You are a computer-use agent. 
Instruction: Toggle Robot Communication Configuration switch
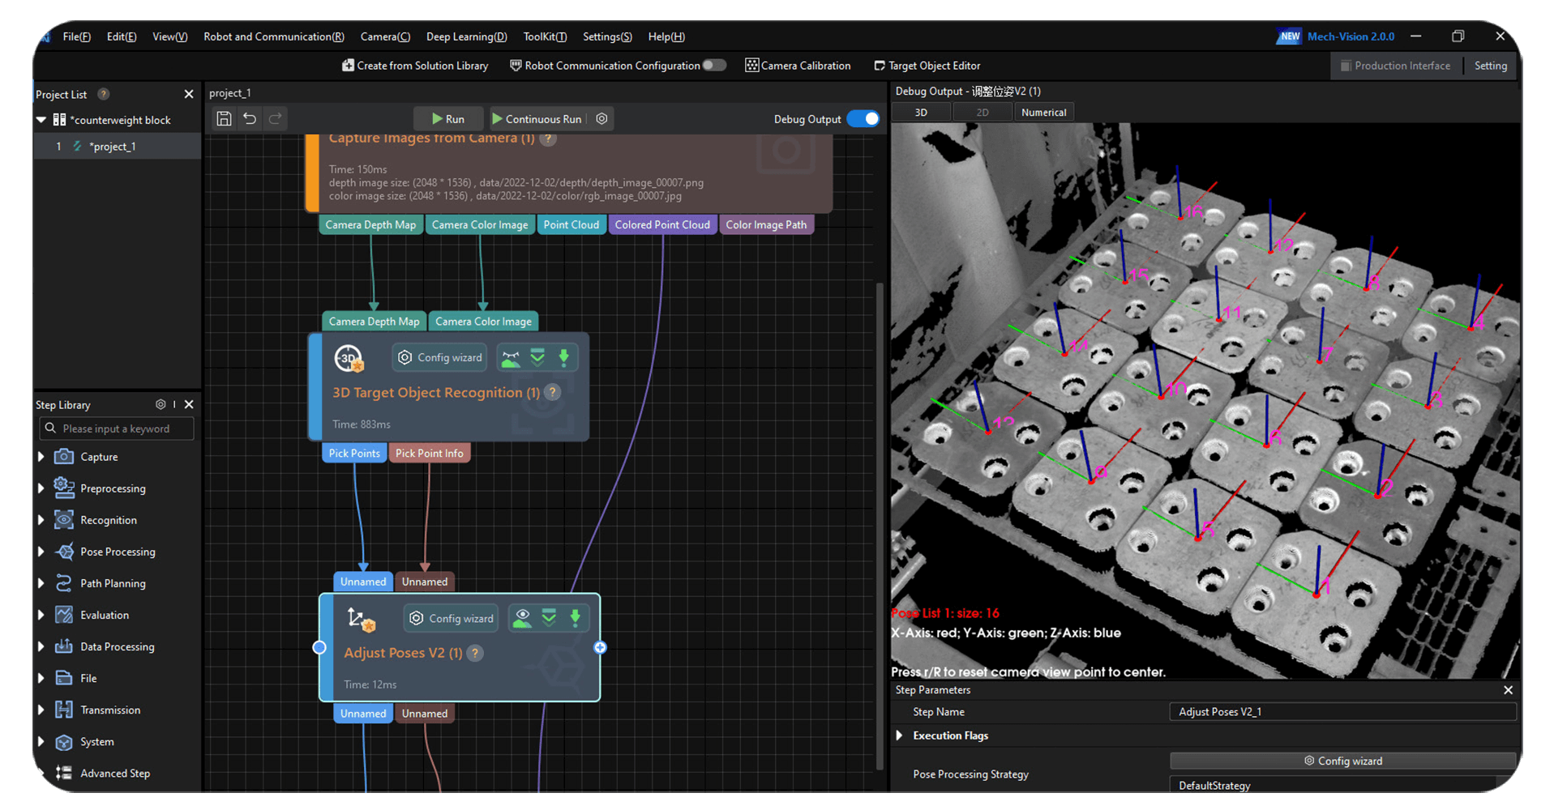(713, 66)
